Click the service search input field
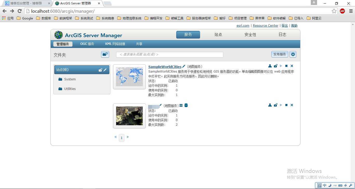Viewport: 355px width, 189px height. (x=170, y=54)
